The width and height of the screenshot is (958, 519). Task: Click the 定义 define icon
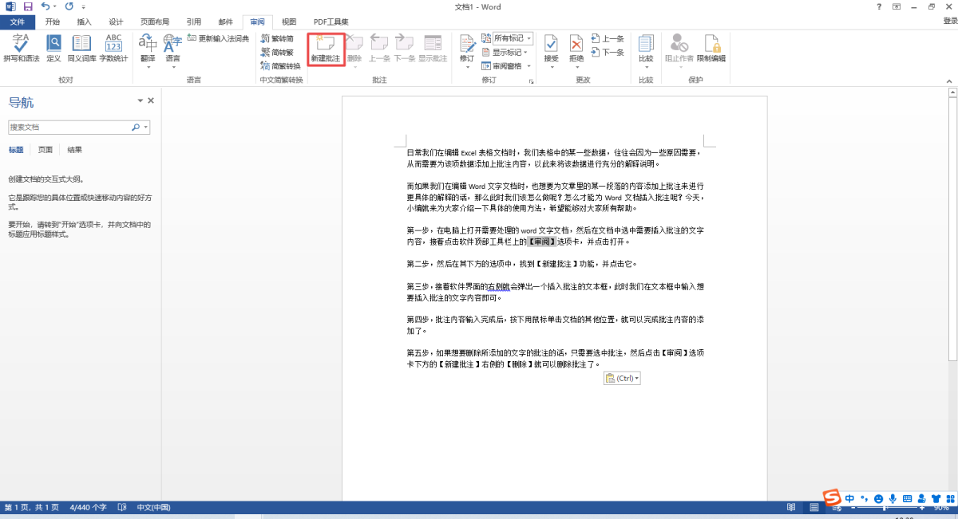[x=53, y=48]
